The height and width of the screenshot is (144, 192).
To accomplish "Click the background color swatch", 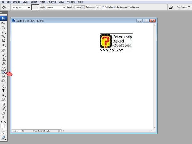I will (4, 128).
